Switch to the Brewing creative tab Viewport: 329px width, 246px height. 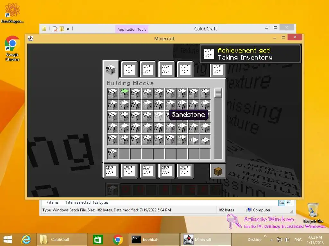click(x=166, y=171)
